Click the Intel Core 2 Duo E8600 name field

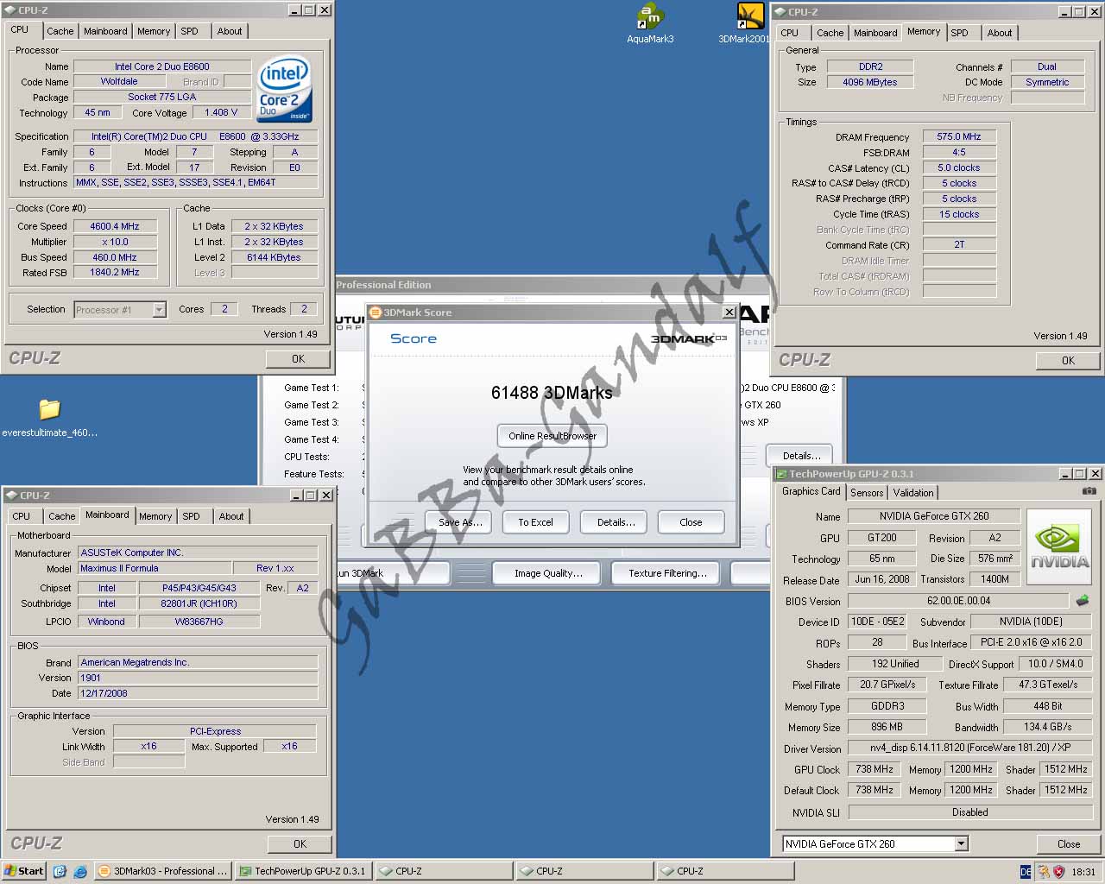tap(162, 66)
